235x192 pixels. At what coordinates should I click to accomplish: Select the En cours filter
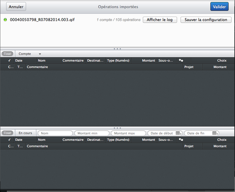pyautogui.click(x=25, y=133)
